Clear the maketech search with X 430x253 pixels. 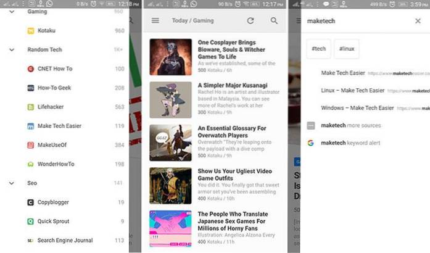[x=418, y=20]
